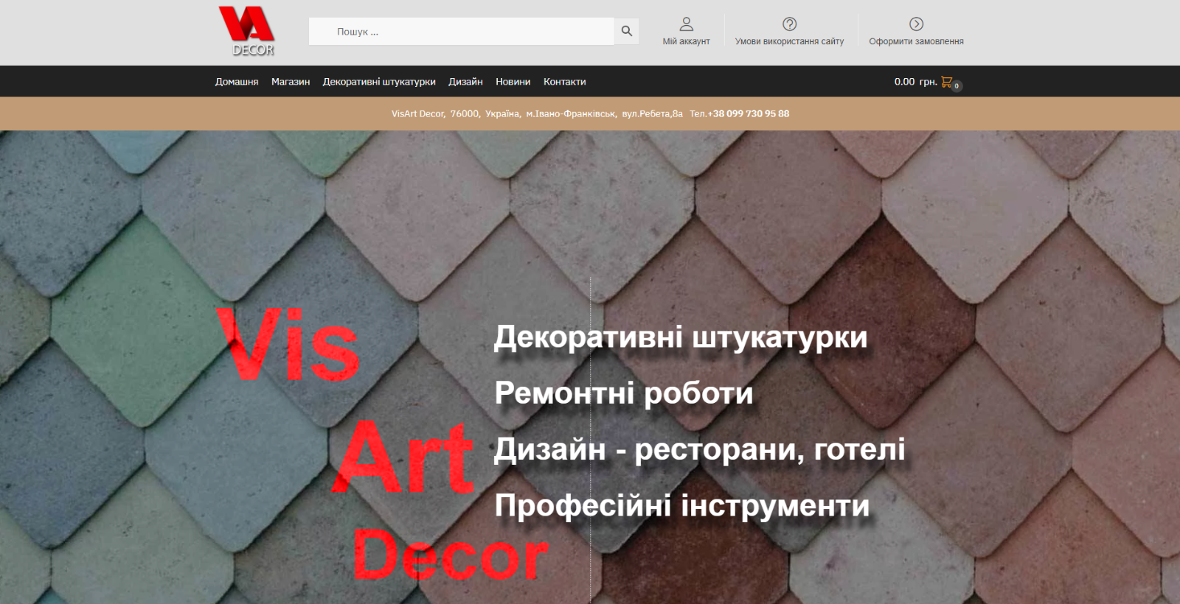Click phone number +38 099 730 95 88
This screenshot has width=1180, height=604.
pos(749,113)
